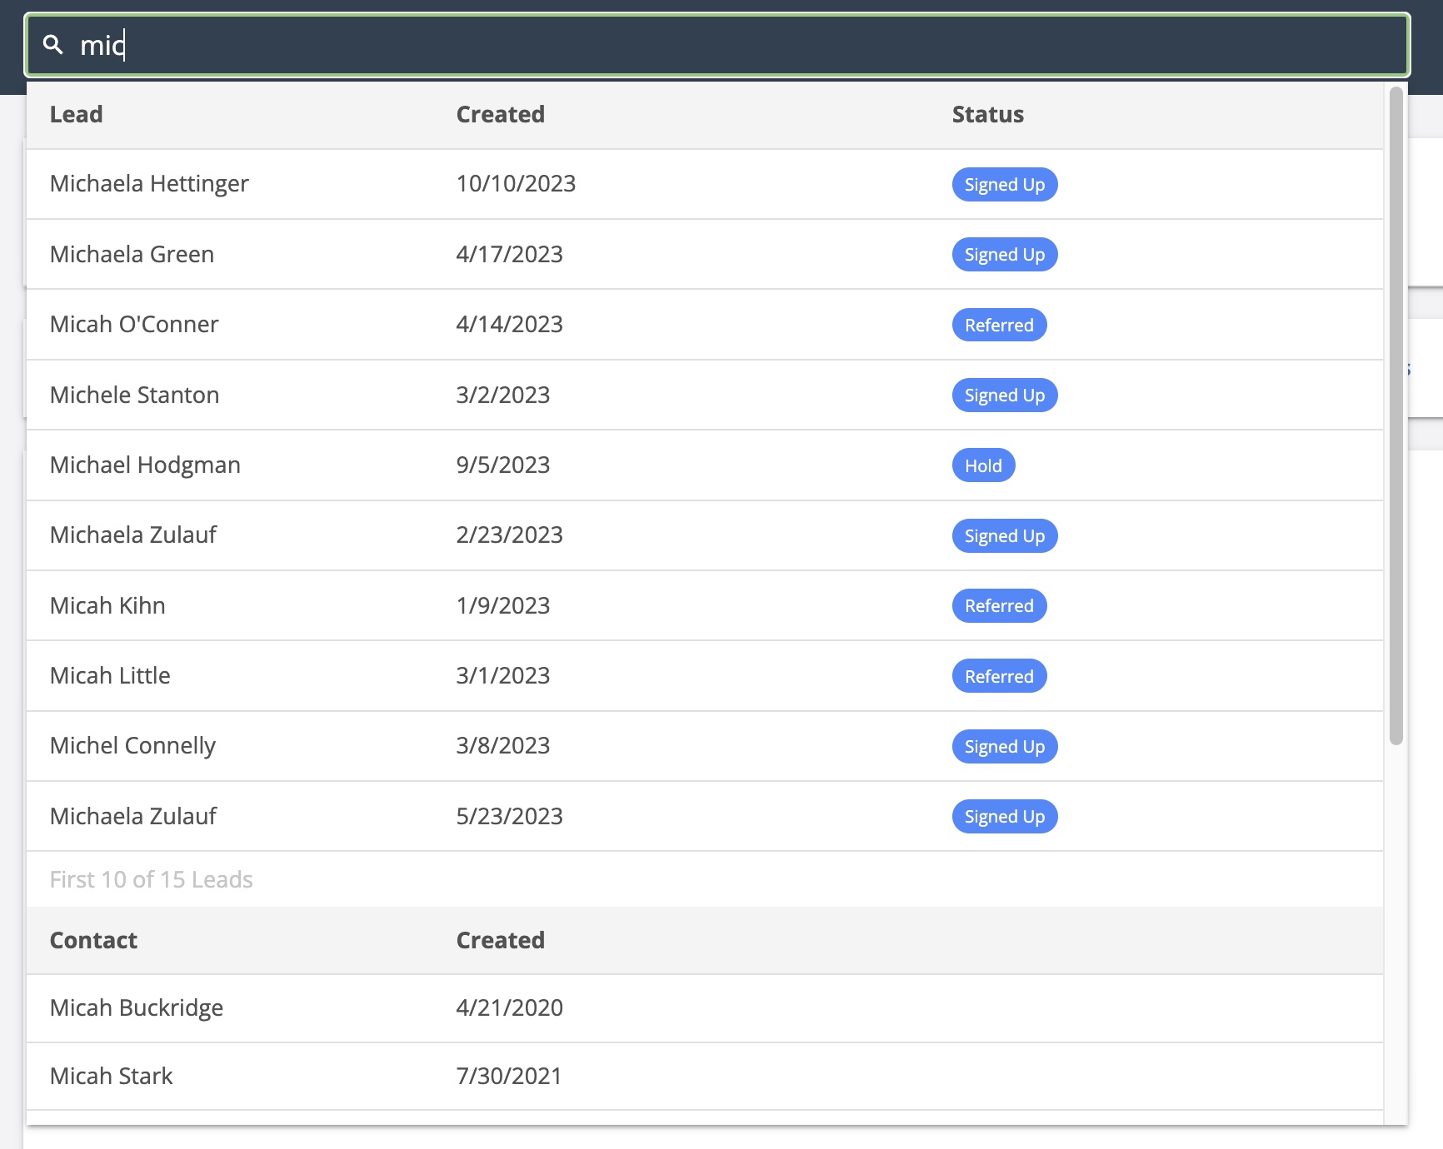The height and width of the screenshot is (1149, 1443).
Task: Click the Lead column header
Action: (77, 114)
